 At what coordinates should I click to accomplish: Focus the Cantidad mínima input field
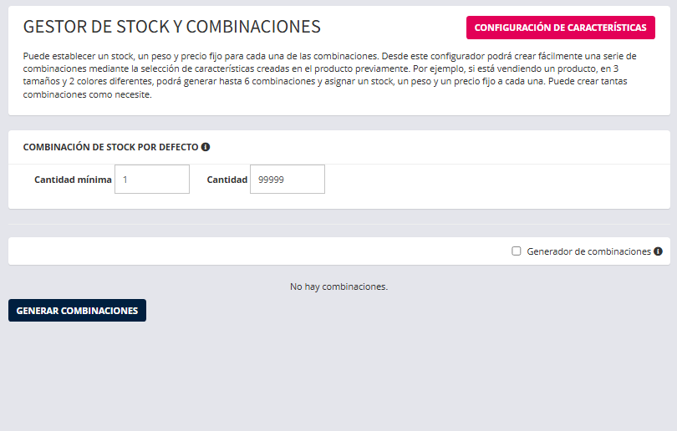[152, 180]
